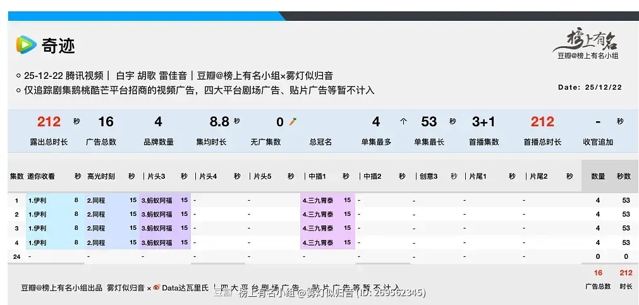Click the 收官追加 label
The image size is (639, 305).
click(598, 142)
